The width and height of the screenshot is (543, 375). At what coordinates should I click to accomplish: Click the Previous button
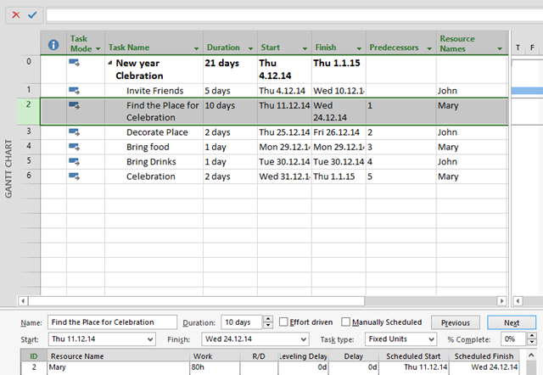(455, 322)
